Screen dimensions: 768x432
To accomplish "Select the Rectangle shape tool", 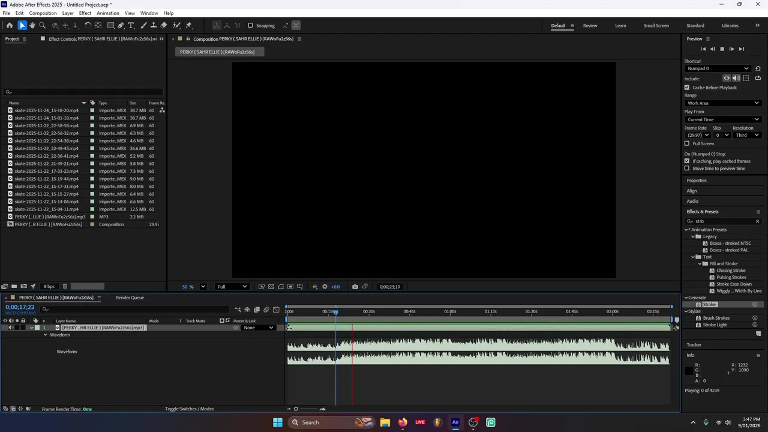I will click(x=111, y=25).
